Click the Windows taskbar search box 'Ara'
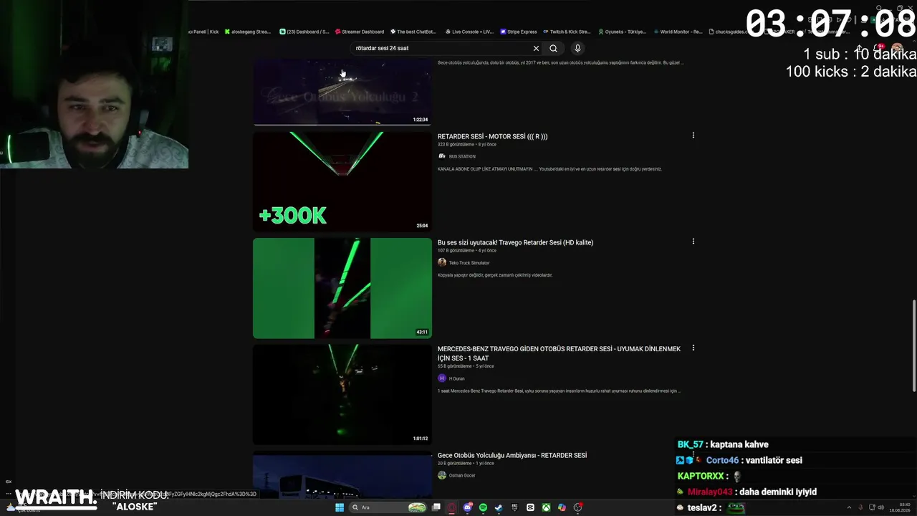 pos(388,507)
